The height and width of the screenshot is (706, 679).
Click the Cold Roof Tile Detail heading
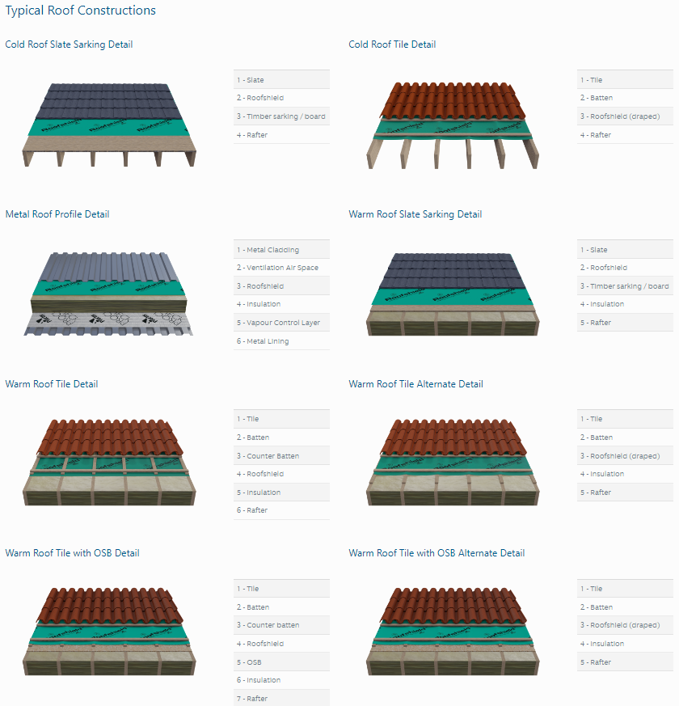[x=392, y=44]
